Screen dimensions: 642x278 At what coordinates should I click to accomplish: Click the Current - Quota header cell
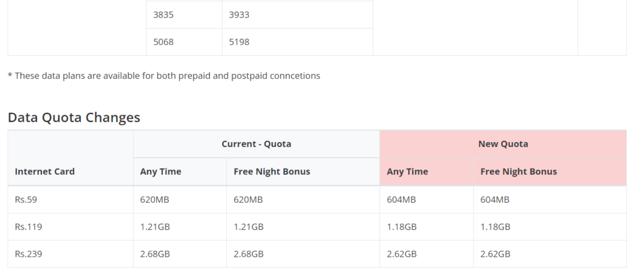[x=256, y=144]
